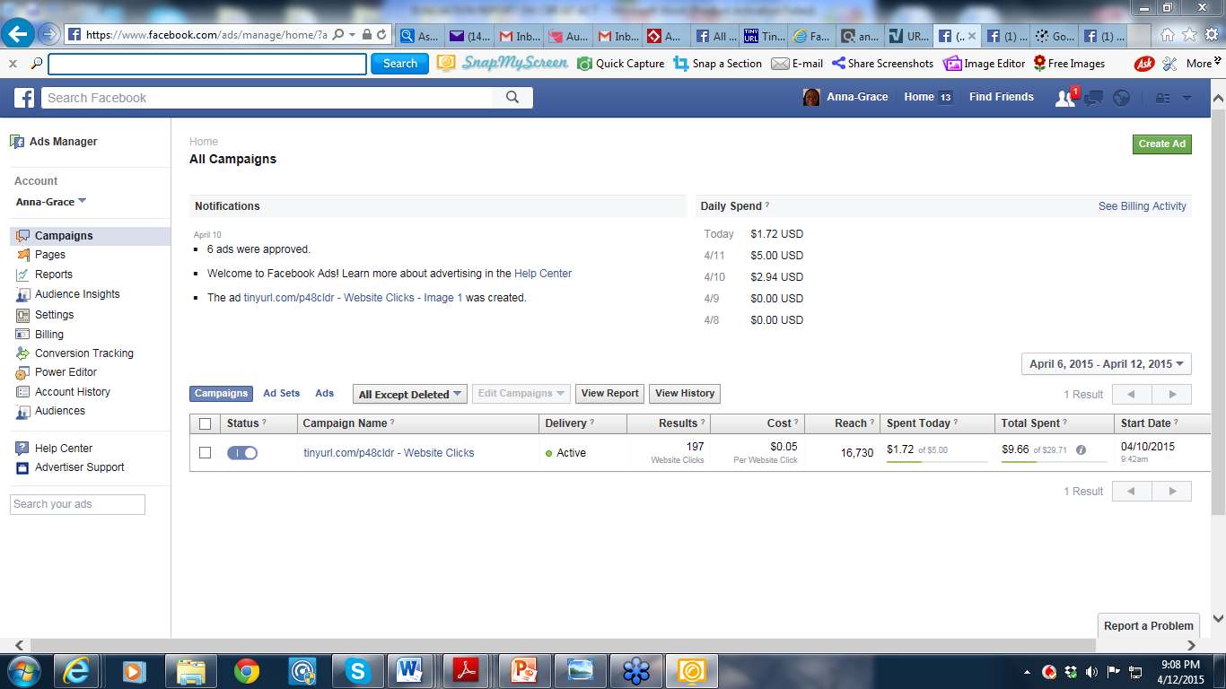Click the browser Back arrow button
This screenshot has width=1226, height=689.
pos(18,34)
